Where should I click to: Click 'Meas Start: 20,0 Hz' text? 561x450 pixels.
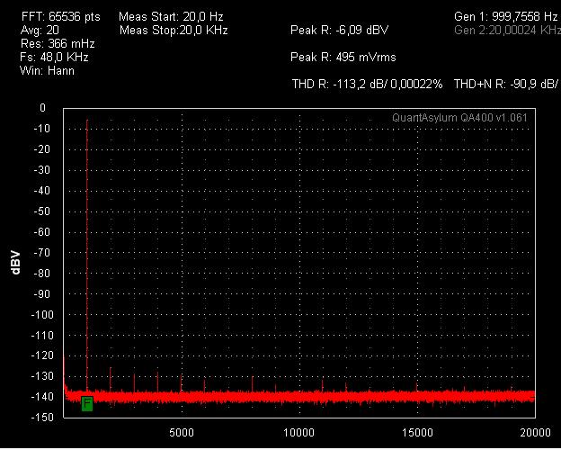click(171, 17)
